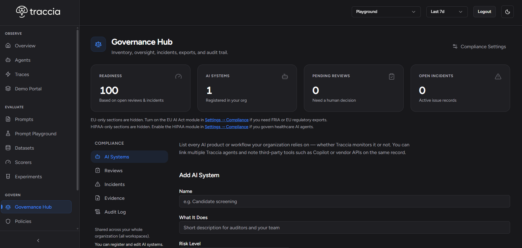Image resolution: width=522 pixels, height=248 pixels.
Task: Click the large Governance Hub header scales icon
Action: (98, 44)
